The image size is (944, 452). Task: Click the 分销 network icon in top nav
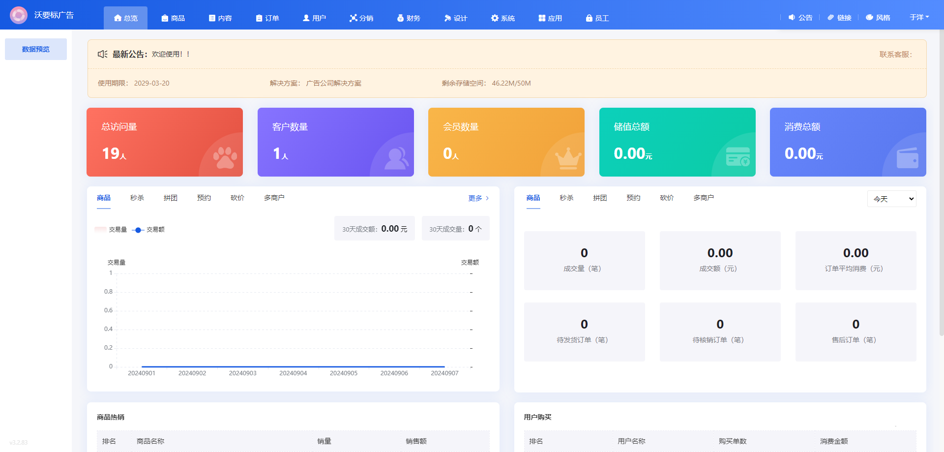354,18
